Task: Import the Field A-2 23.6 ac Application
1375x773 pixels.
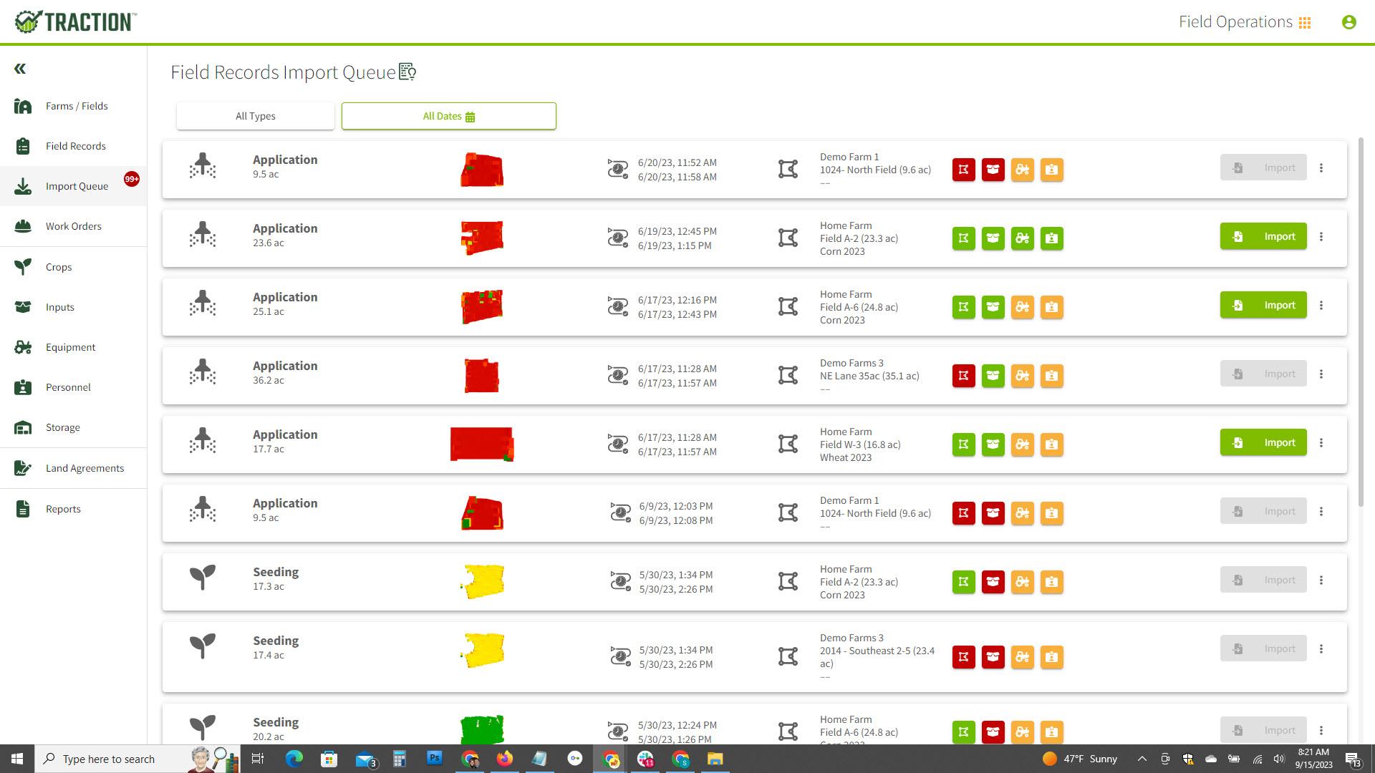Action: 1263,237
